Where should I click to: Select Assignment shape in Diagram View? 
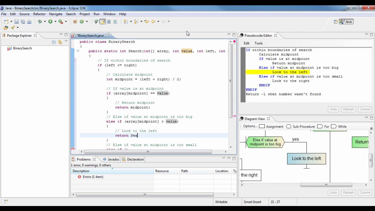[271, 127]
